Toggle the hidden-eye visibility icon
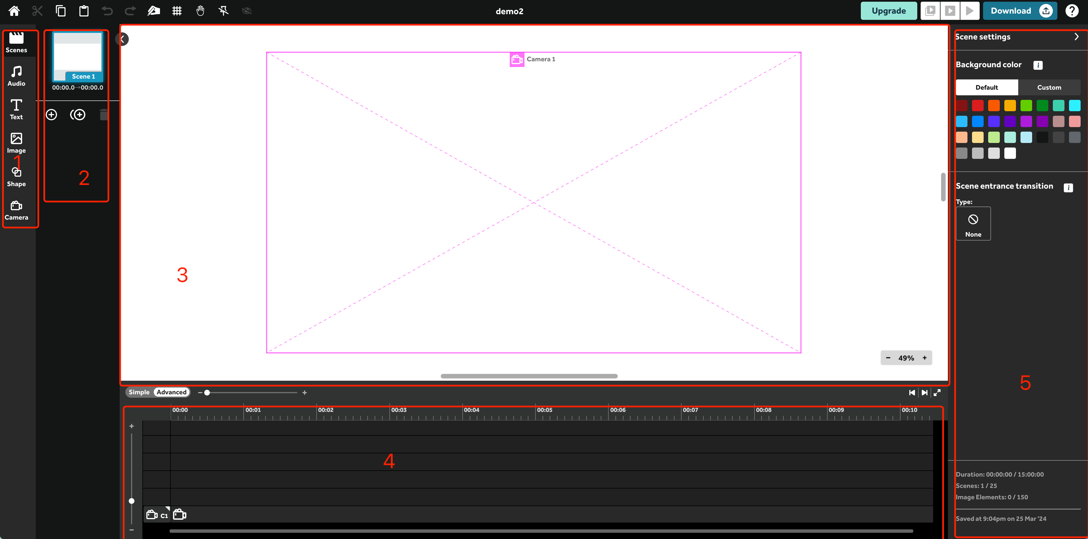 247,11
